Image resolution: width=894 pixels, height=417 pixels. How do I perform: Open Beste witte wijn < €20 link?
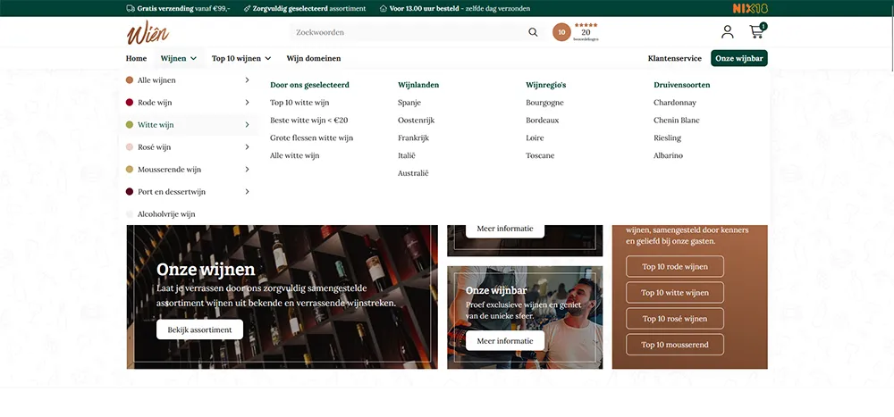click(x=309, y=121)
